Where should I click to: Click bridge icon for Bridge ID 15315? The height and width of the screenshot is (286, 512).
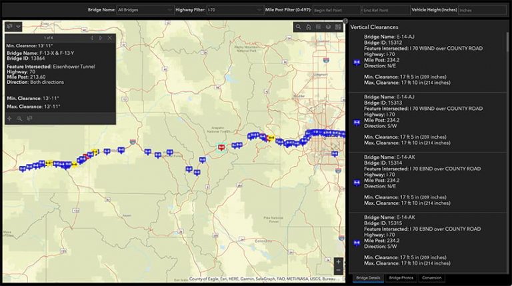357,243
